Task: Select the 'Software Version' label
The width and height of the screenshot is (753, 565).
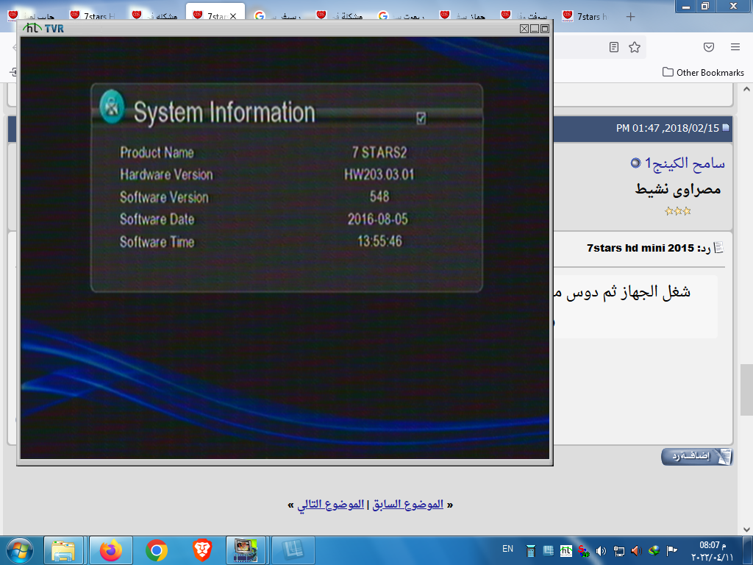Action: (x=164, y=197)
